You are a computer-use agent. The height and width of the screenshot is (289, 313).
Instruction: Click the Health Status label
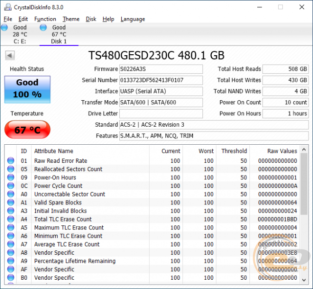coord(27,69)
